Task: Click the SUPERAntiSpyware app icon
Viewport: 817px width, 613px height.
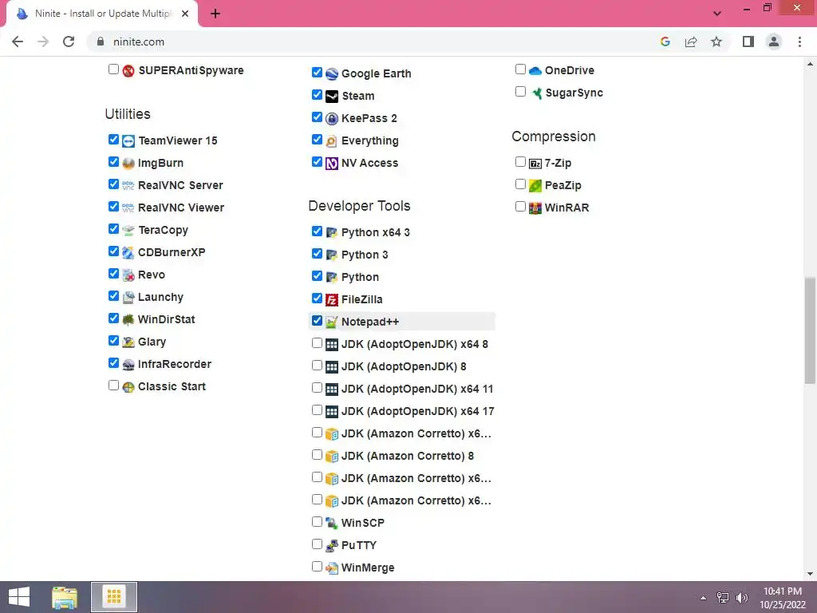Action: [128, 71]
